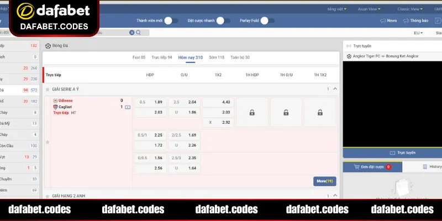Enable the Đặt cược nhanh toggle

click(x=223, y=20)
